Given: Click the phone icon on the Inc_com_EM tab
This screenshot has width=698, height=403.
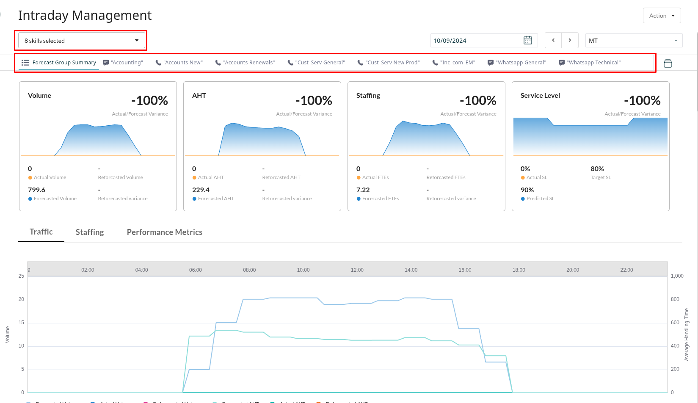Looking at the screenshot, I should pos(435,62).
